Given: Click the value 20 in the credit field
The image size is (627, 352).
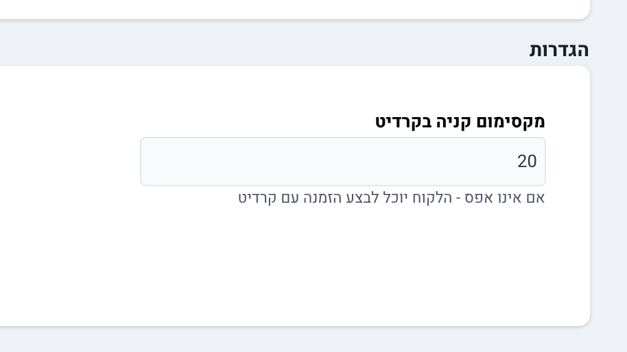Looking at the screenshot, I should coord(527,162).
